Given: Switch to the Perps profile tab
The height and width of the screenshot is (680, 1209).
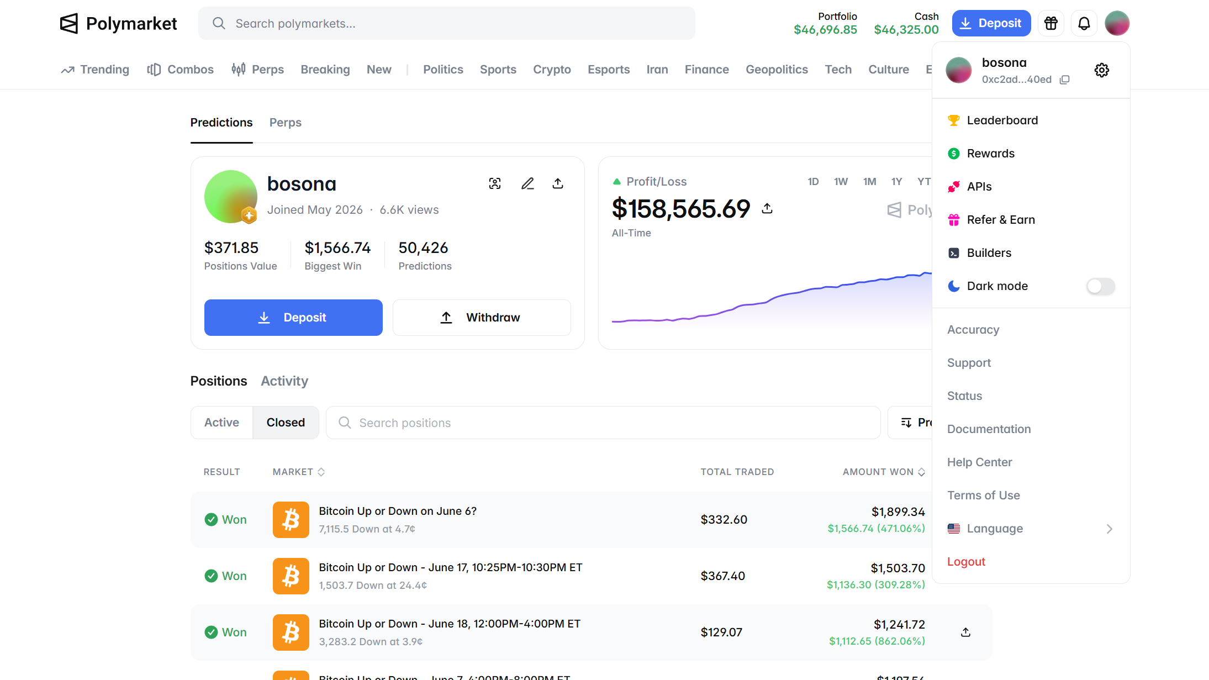Looking at the screenshot, I should [285, 123].
